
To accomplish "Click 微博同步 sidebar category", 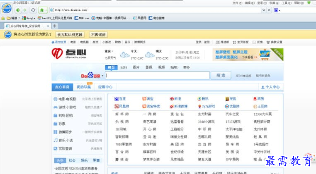I will (63, 132).
